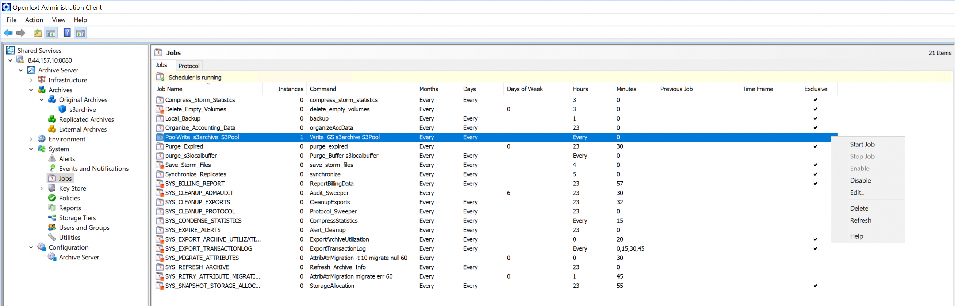Choose Start Job from context menu
This screenshot has width=955, height=306.
click(862, 144)
